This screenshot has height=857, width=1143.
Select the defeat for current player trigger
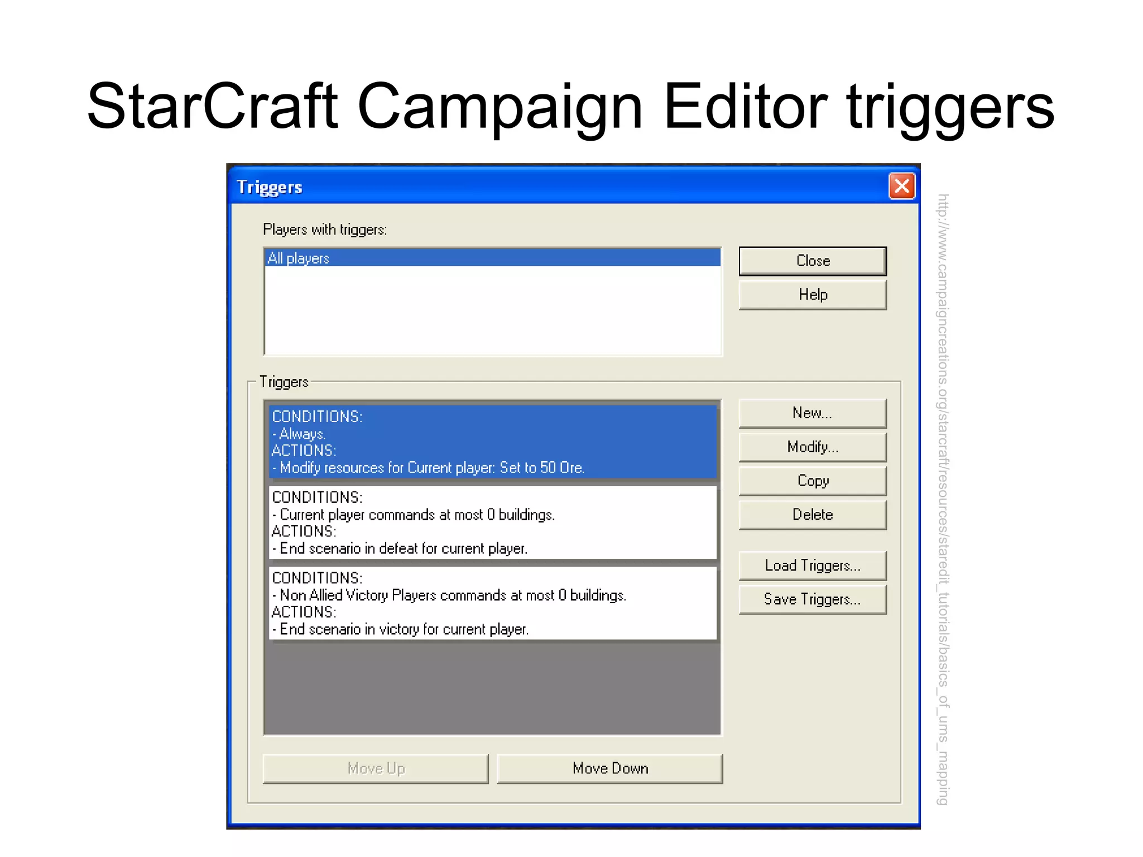click(x=493, y=523)
